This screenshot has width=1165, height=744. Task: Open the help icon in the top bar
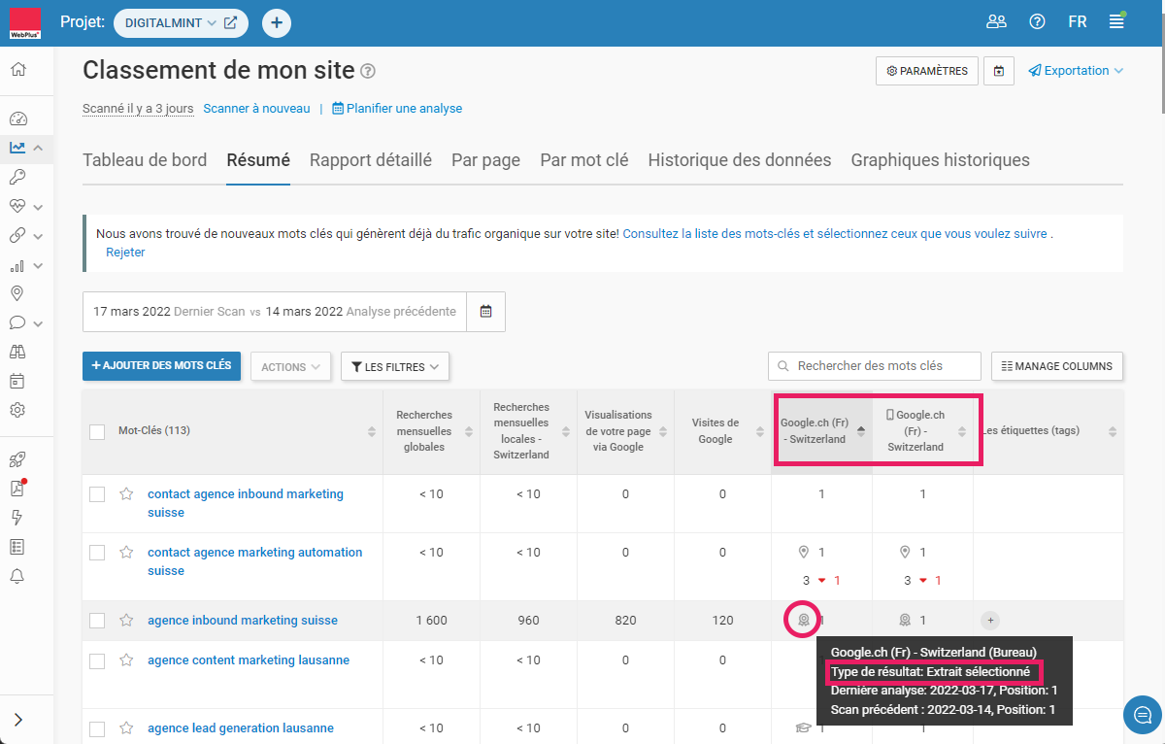click(1037, 22)
